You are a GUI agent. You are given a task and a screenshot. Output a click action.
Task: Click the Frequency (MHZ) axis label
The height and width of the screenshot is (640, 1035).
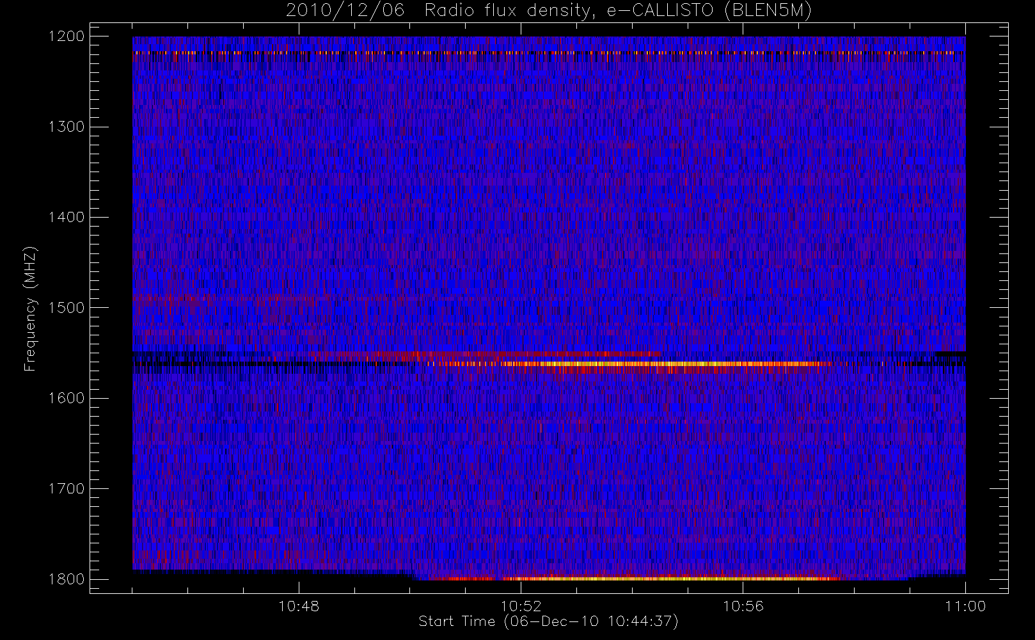point(30,308)
